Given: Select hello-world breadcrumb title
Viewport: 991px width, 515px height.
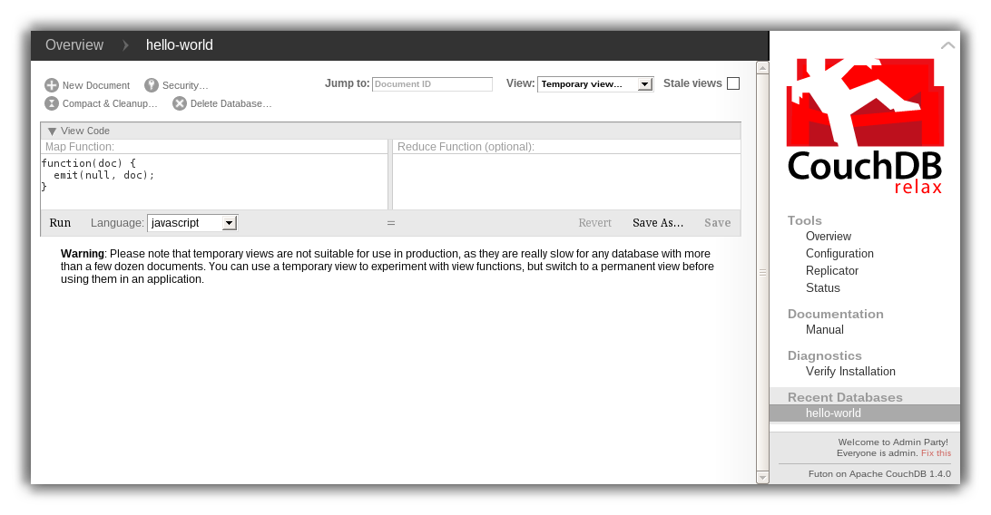Looking at the screenshot, I should point(180,45).
